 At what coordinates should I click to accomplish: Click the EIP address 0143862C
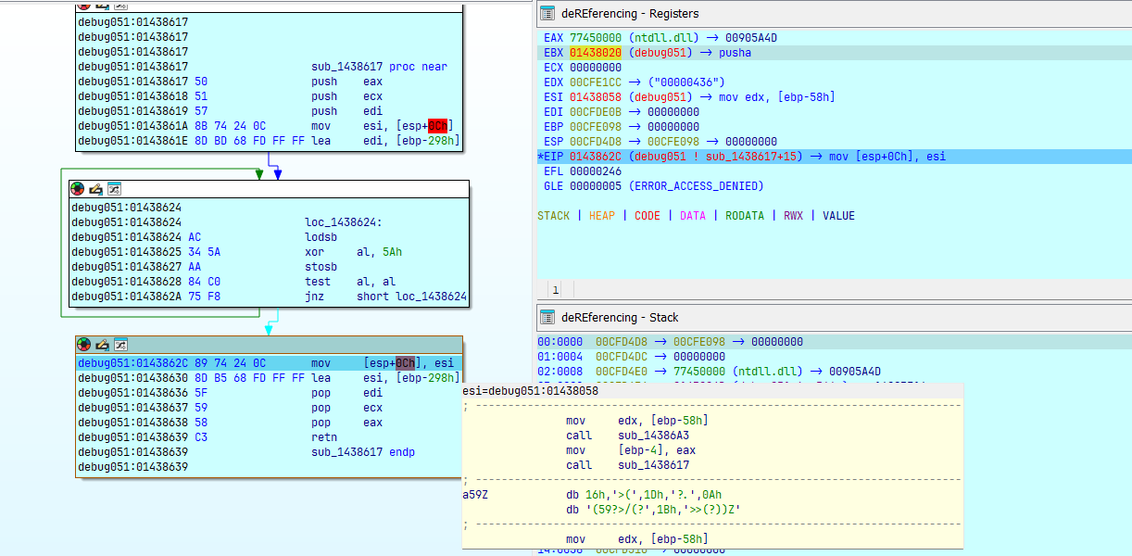pyautogui.click(x=596, y=157)
